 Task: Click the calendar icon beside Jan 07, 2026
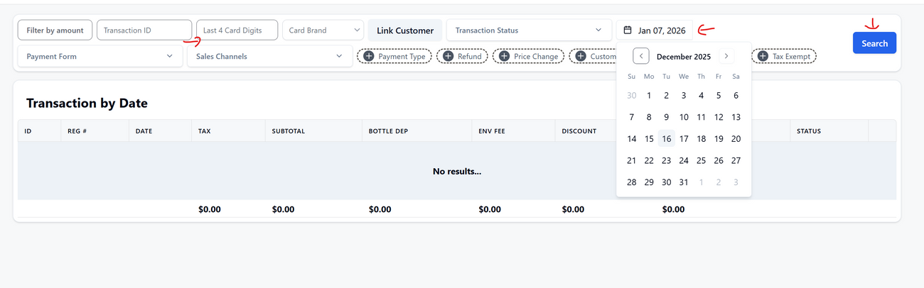click(628, 31)
